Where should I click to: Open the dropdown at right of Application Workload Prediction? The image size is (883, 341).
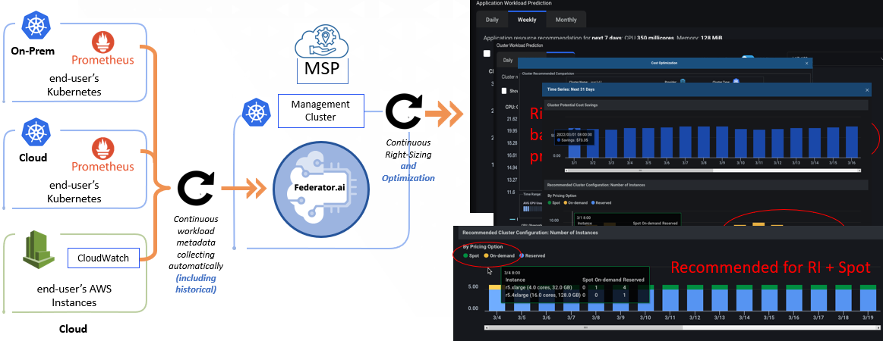(835, 58)
